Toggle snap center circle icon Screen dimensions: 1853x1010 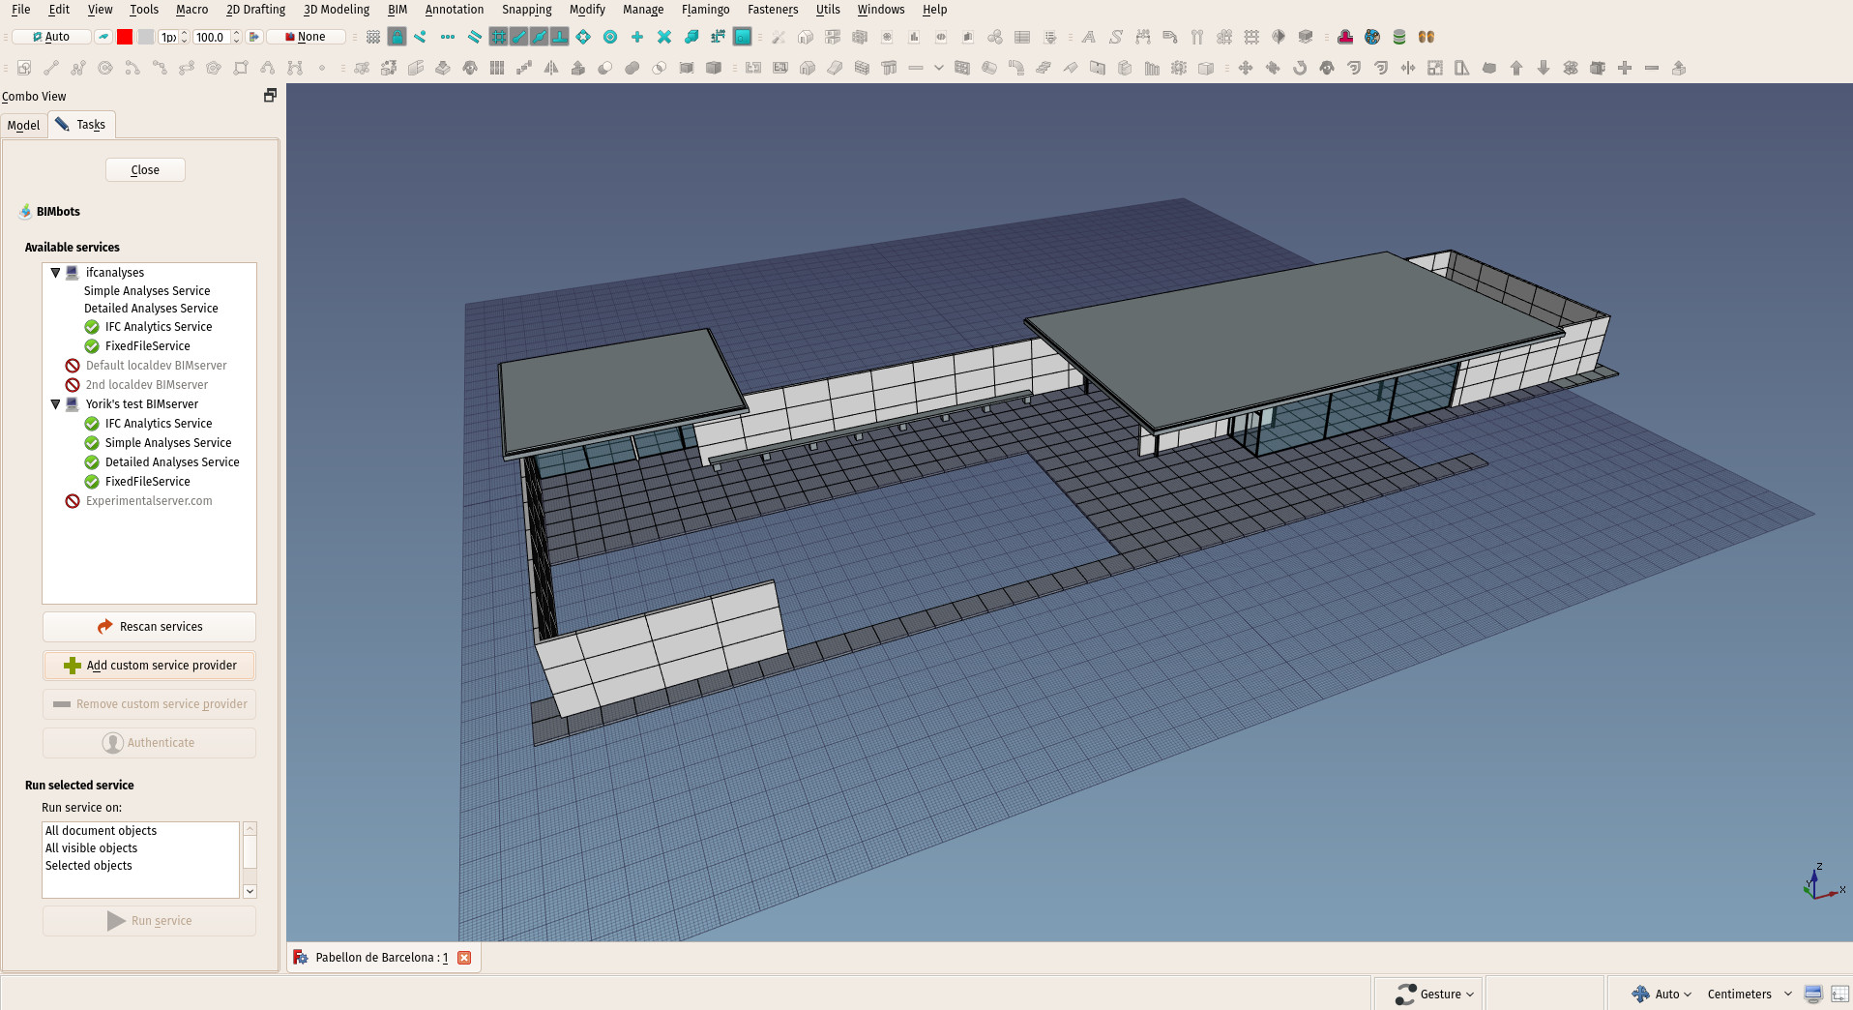coord(610,37)
